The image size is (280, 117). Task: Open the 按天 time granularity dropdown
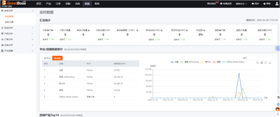pyautogui.click(x=258, y=58)
